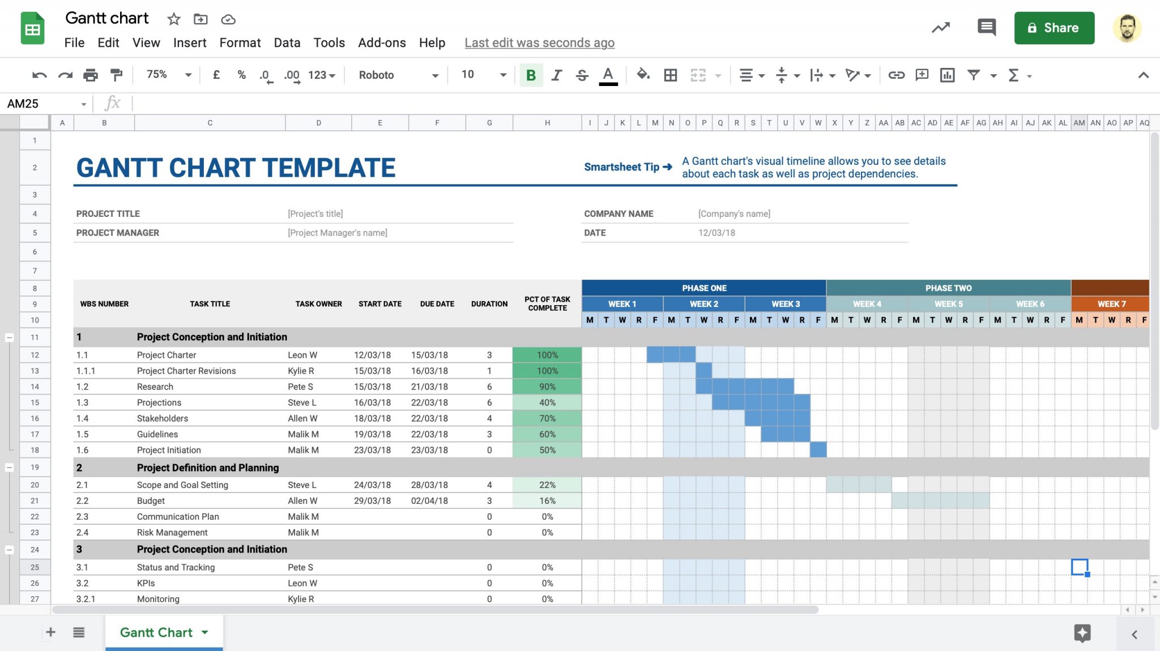Collapse the Project Conception and Initiation row group
The width and height of the screenshot is (1160, 651).
[x=10, y=337]
